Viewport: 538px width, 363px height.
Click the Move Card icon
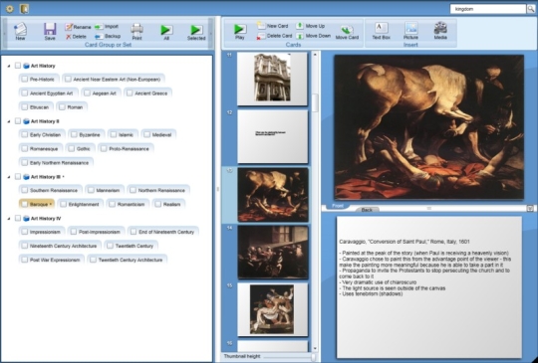coord(347,32)
